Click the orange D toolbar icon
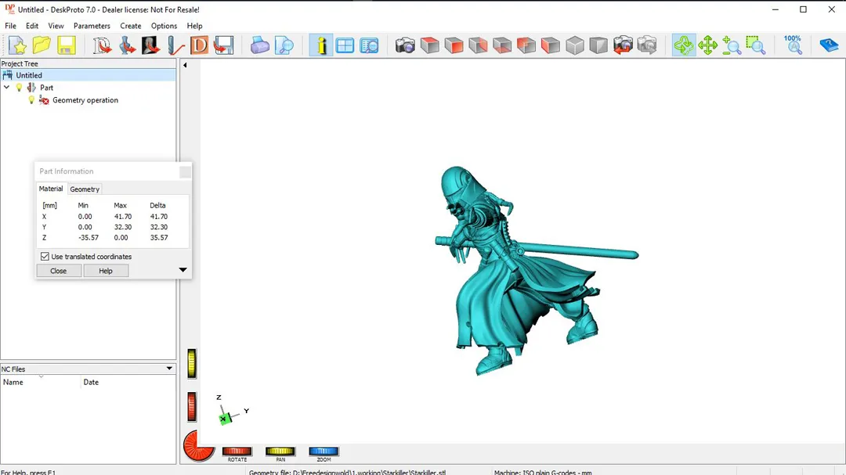Image resolution: width=846 pixels, height=475 pixels. [199, 45]
